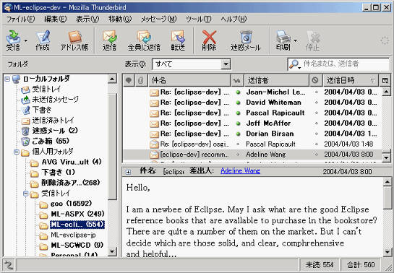Screen dimensions: 394x273
Task: Toggle read status dot on Adeline Wang message
Action: click(x=238, y=155)
